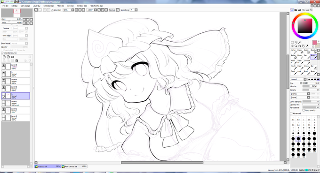Open the Canvas menu
The image size is (320, 173).
(x=25, y=6)
